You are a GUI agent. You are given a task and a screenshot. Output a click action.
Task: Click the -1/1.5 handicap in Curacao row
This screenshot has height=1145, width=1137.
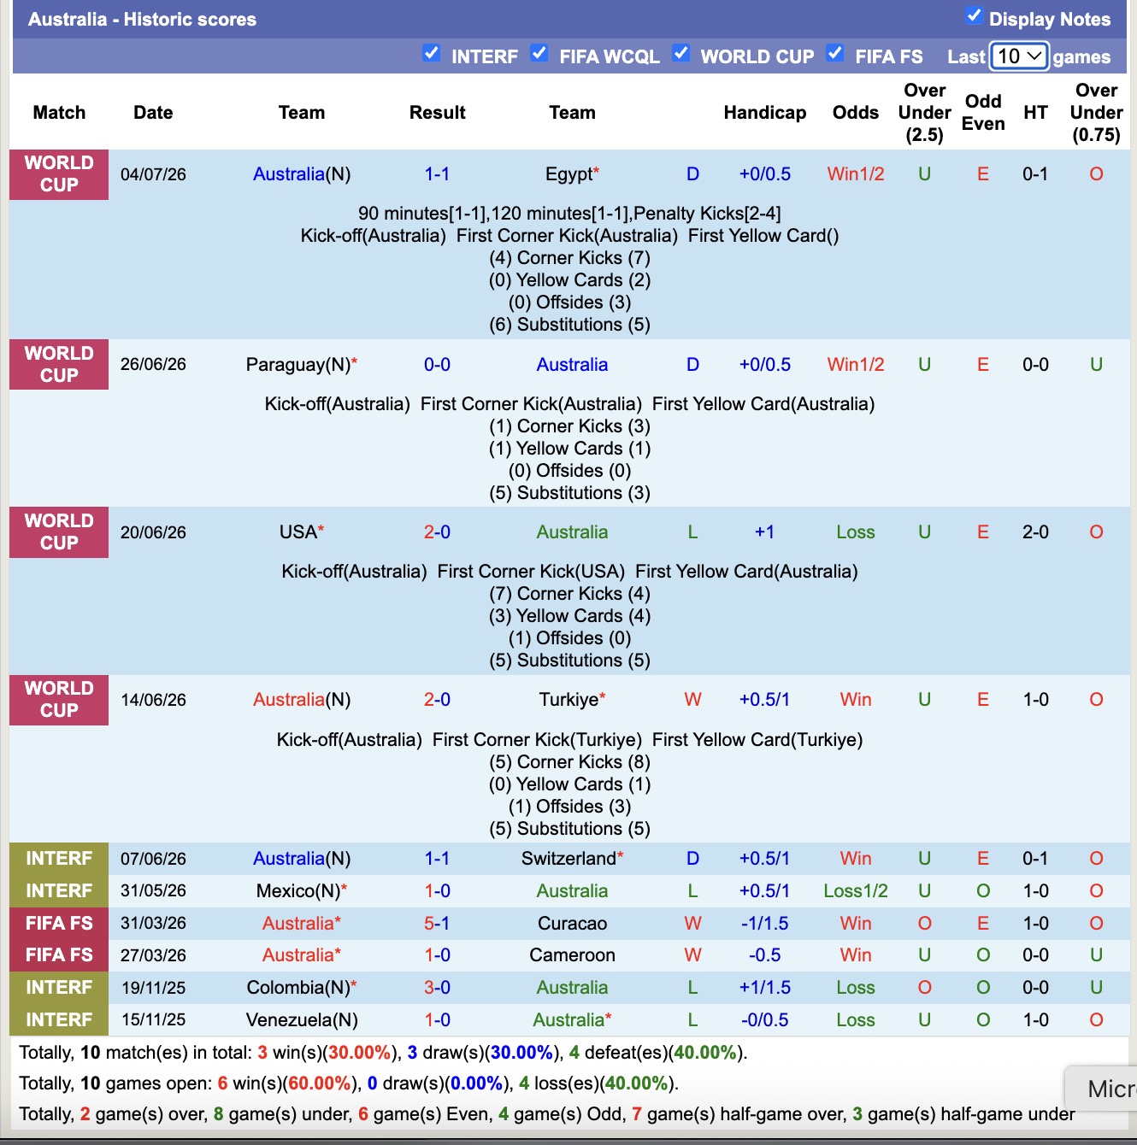tap(764, 924)
